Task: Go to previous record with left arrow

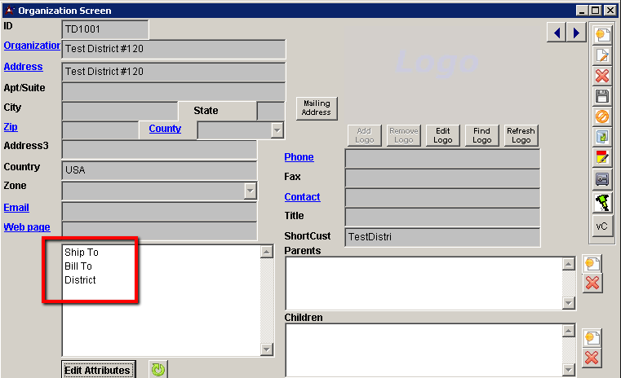Action: (557, 33)
